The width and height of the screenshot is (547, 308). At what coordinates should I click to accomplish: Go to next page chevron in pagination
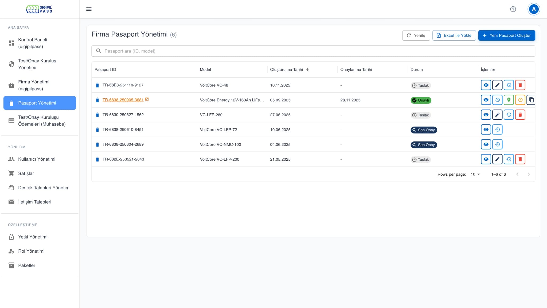529,174
